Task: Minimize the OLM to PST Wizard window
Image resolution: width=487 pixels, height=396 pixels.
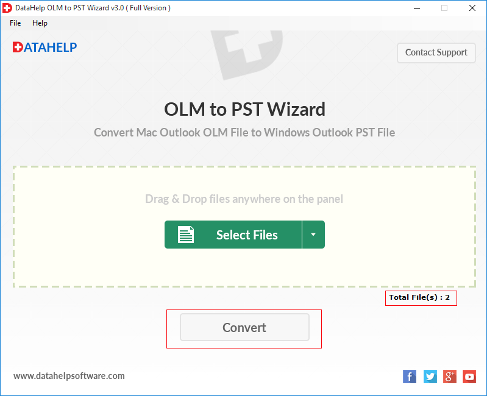Action: (x=417, y=8)
